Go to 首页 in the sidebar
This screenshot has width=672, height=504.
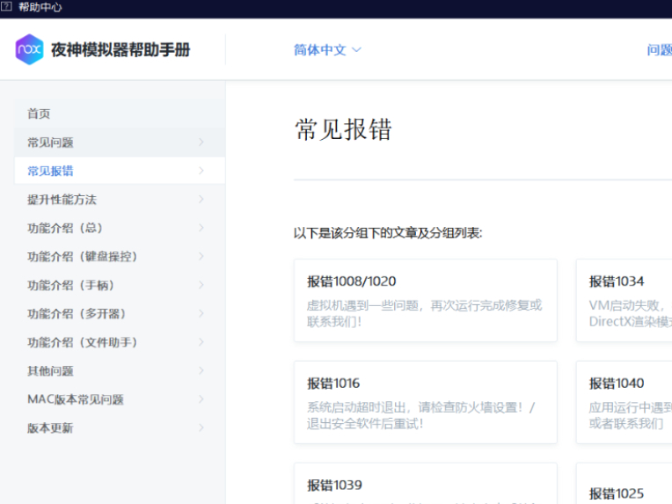39,113
